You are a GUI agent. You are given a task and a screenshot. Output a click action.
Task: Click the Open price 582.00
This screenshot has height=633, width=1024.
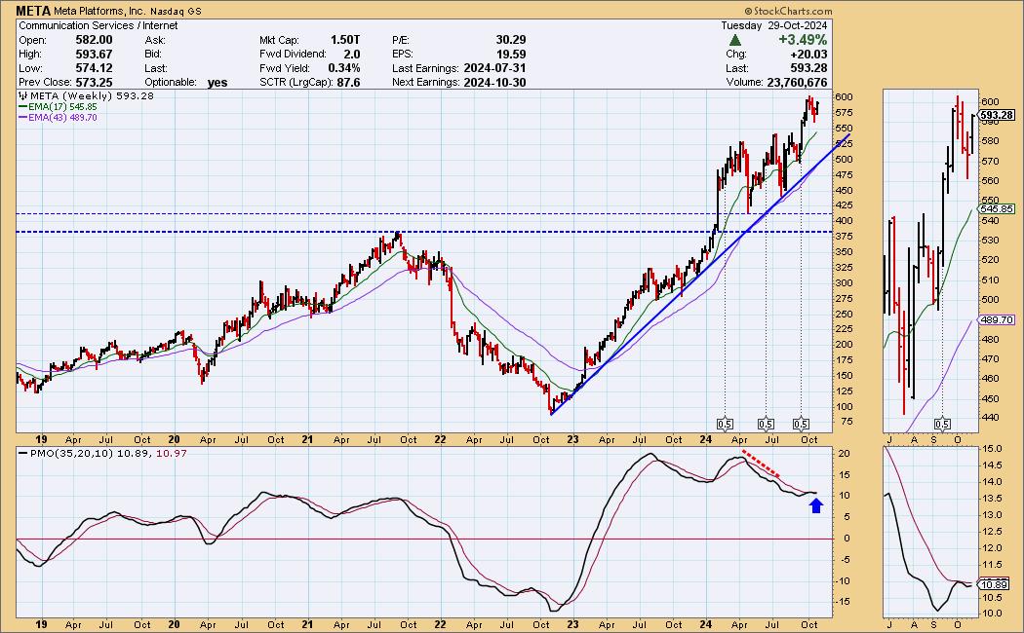[94, 40]
